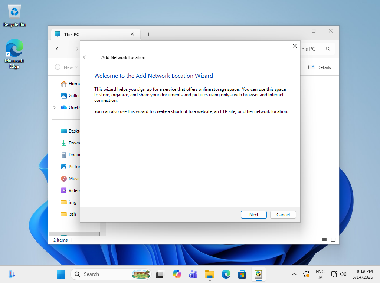Expand the OneDrive tree node
Viewport: 380px width, 283px height.
(55, 107)
